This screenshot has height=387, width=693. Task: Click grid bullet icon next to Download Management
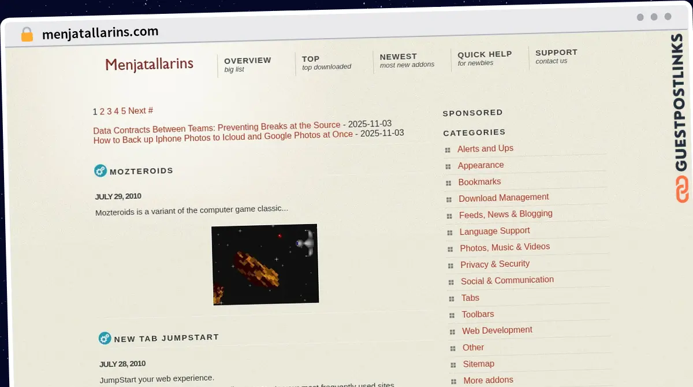pos(449,200)
